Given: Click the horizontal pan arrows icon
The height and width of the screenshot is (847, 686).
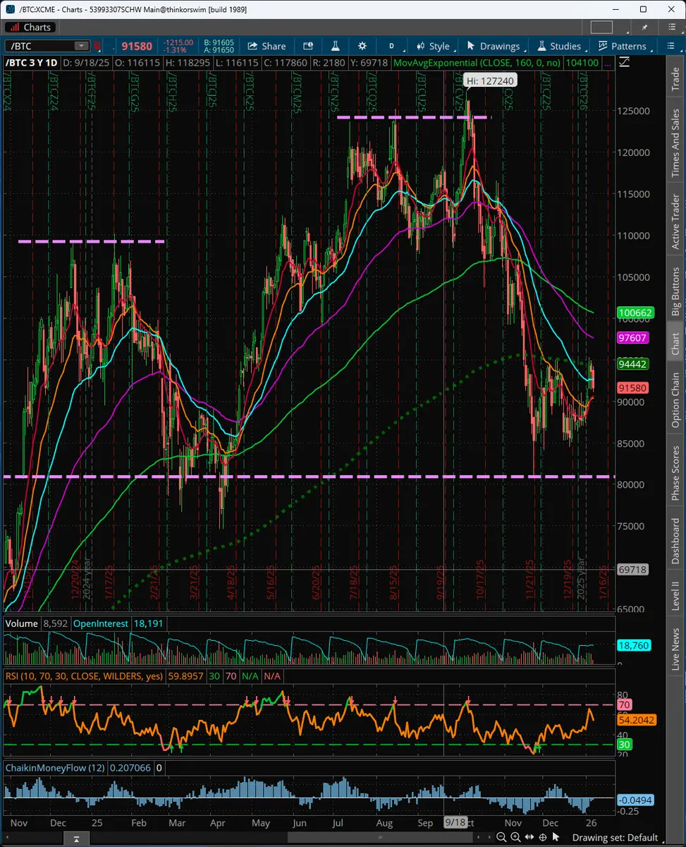Looking at the screenshot, I should pos(529,838).
